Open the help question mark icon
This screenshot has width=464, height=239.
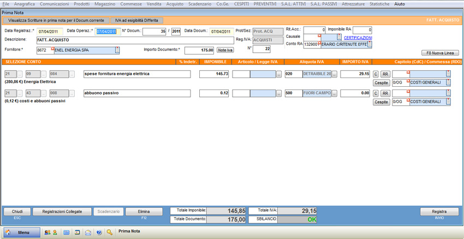click(99, 232)
